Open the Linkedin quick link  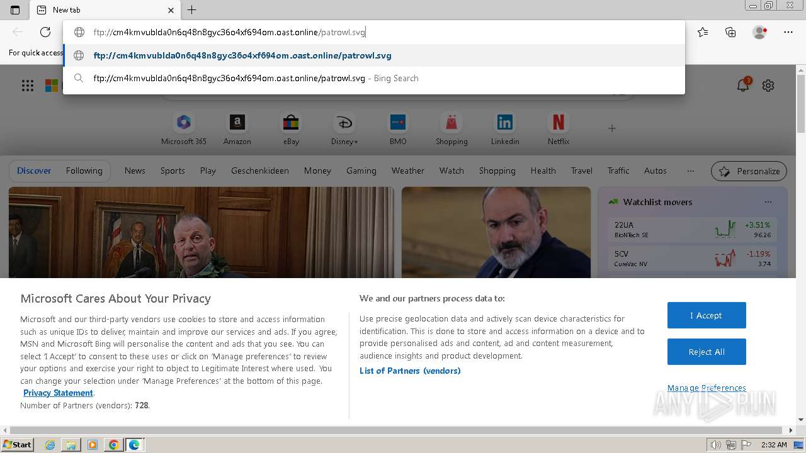click(505, 129)
